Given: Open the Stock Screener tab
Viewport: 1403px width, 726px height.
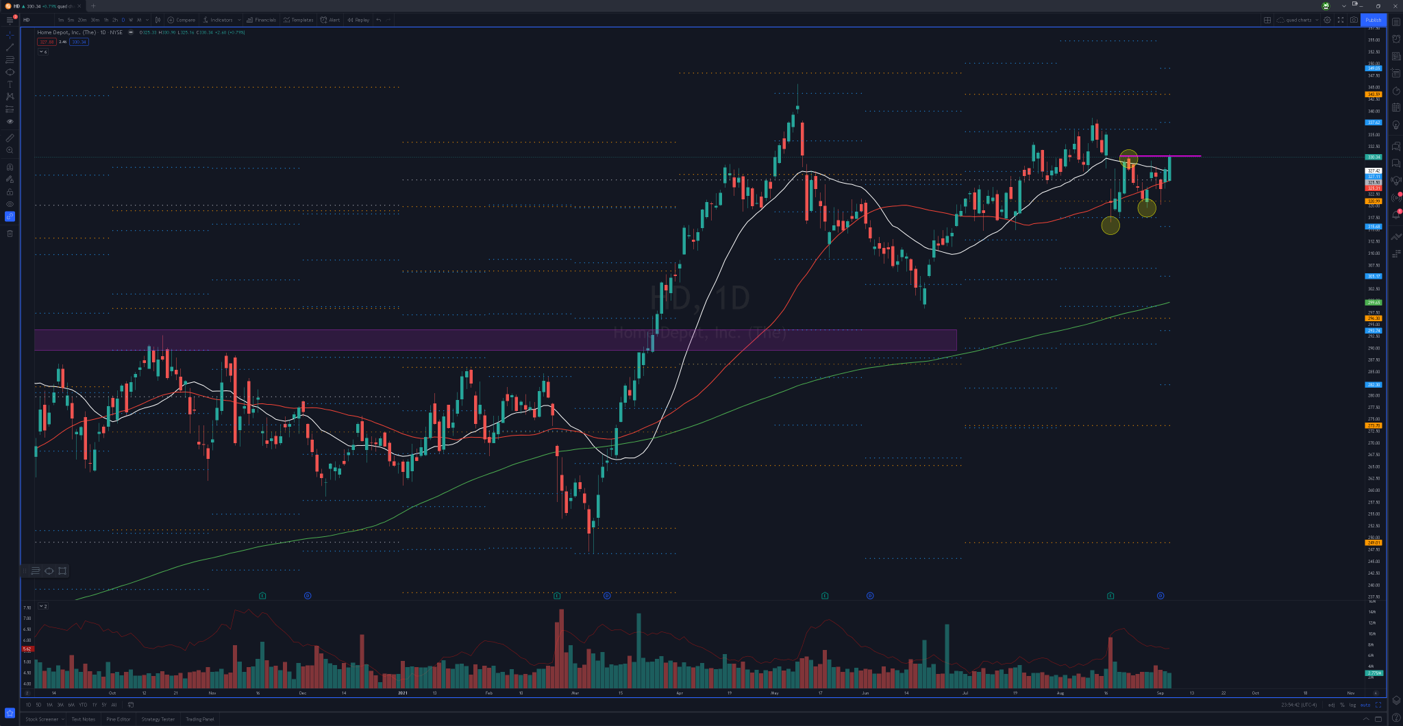Looking at the screenshot, I should [42, 719].
